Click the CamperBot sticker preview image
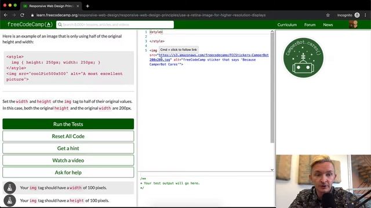 click(x=303, y=58)
